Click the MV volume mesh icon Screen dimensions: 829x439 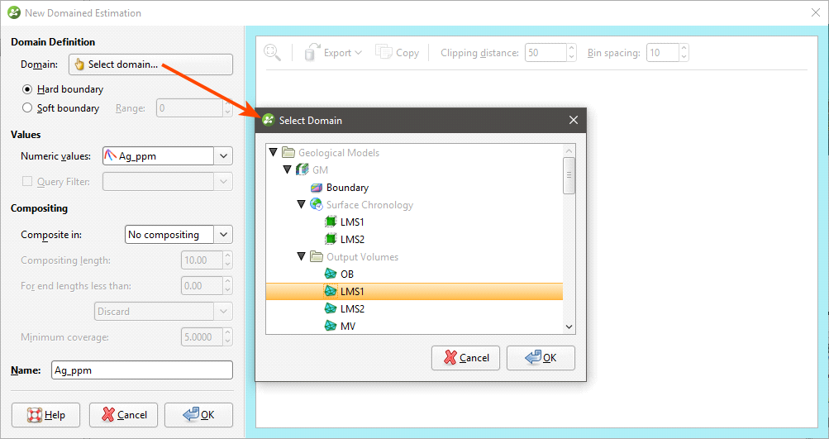331,327
